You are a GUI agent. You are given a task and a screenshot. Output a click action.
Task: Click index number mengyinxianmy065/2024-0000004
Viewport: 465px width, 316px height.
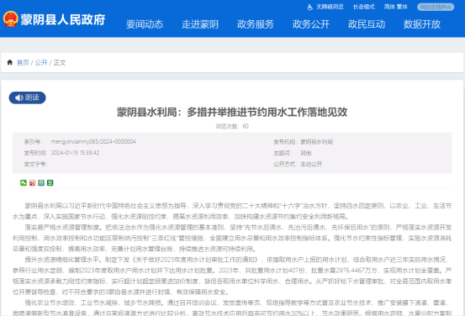click(93, 142)
